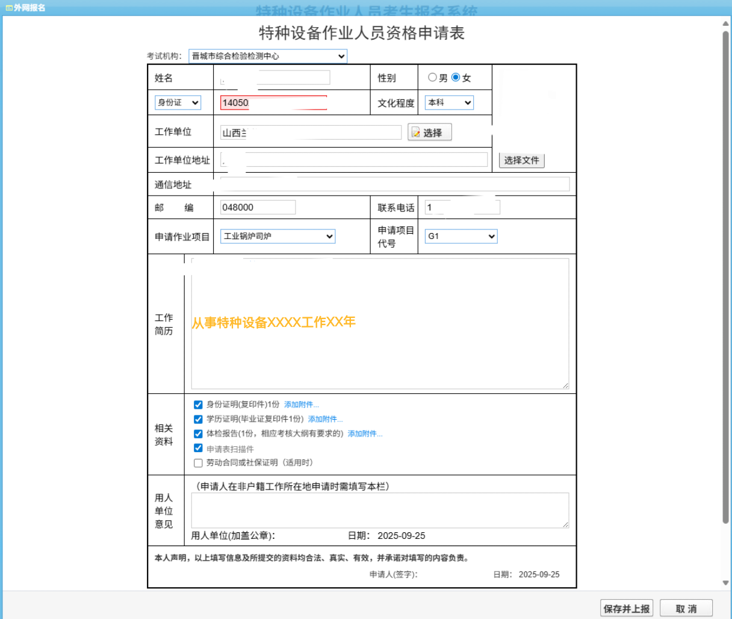
Task: Open the 身份证 ID type dropdown
Action: click(x=178, y=103)
